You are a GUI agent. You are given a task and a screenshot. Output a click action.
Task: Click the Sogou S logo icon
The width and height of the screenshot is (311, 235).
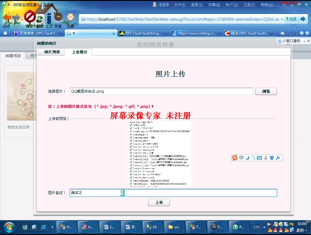[x=235, y=158]
